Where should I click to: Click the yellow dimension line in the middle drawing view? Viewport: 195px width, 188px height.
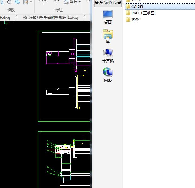coord(77,92)
